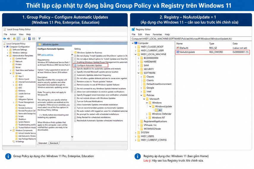Viewport: 254px width, 169px height.
Task: Open the Favorites menu in Registry Editor
Action: [x=157, y=34]
